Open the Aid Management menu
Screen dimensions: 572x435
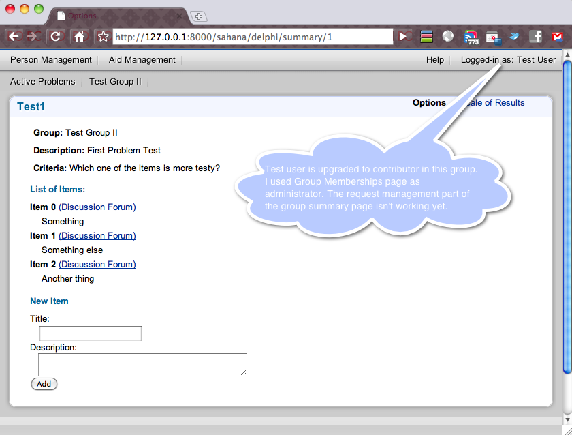pos(142,60)
